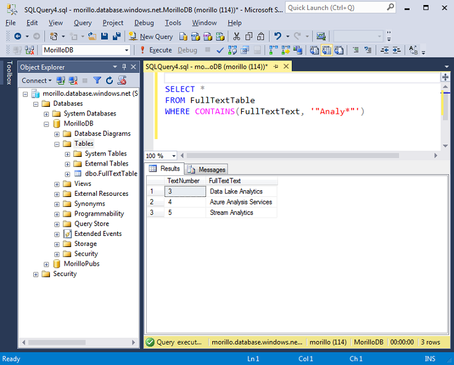This screenshot has height=365, width=454.
Task: Refresh the Object Explorer tree
Action: (109, 80)
